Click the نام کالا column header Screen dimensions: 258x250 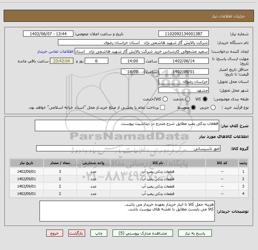coord(157,163)
